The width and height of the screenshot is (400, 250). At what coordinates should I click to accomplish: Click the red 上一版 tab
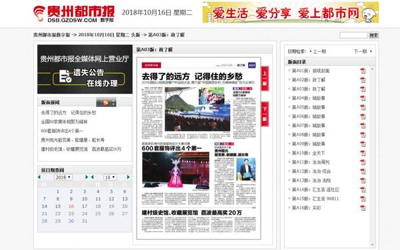[x=265, y=78]
